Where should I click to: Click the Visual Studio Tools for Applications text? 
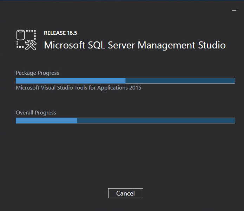pos(79,88)
